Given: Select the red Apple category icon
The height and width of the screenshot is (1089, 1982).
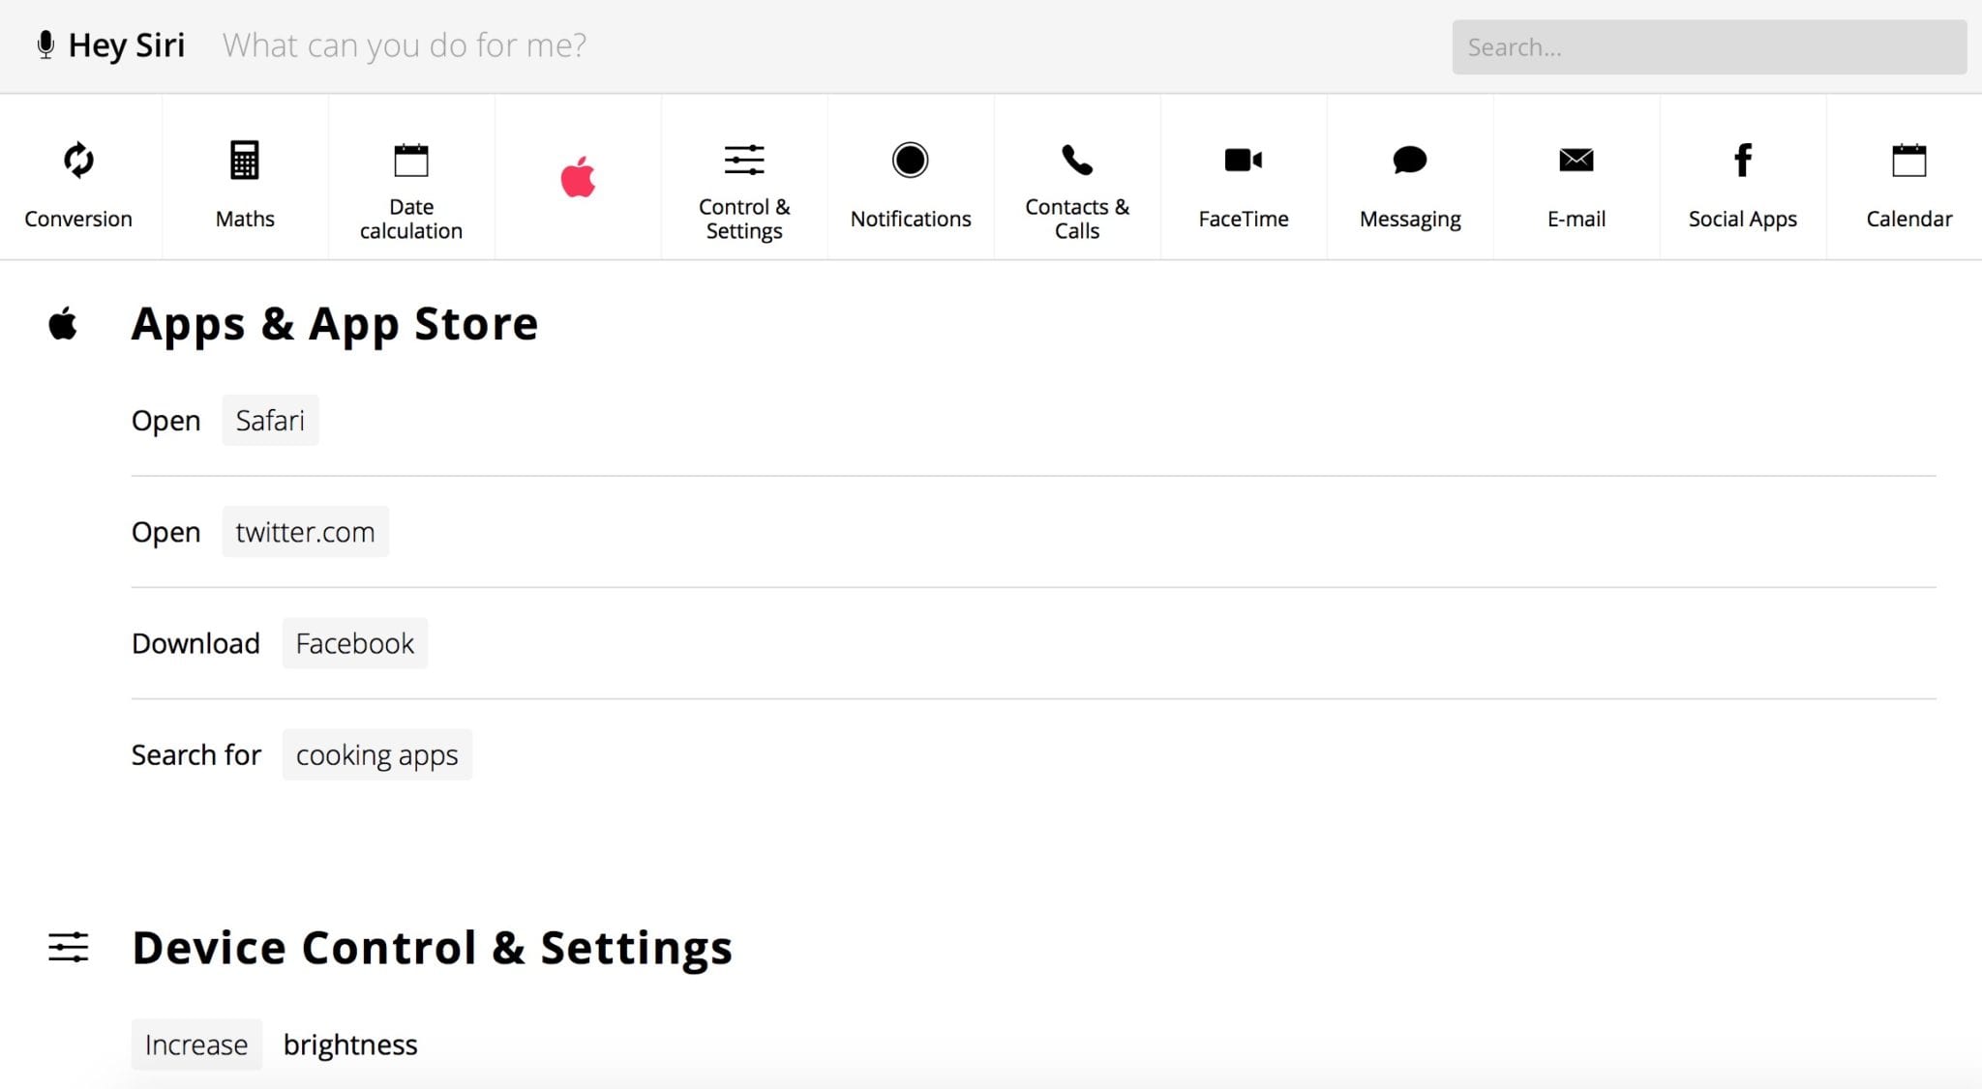Looking at the screenshot, I should tap(578, 176).
